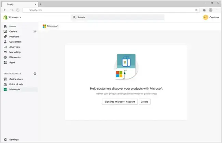Image resolution: width=222 pixels, height=143 pixels.
Task: Open the Analytics bar chart icon
Action: point(5,47)
